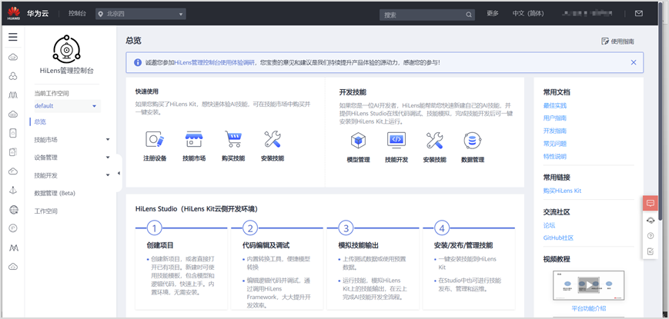Open the 常见问题 document link
The height and width of the screenshot is (319, 669).
pos(554,144)
